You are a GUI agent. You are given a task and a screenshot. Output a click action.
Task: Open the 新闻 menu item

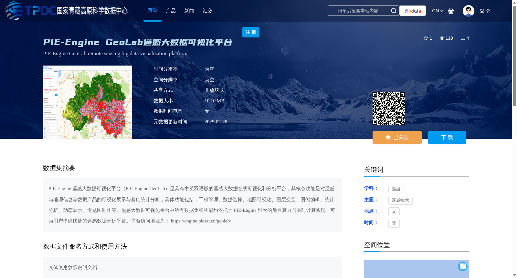(x=189, y=11)
